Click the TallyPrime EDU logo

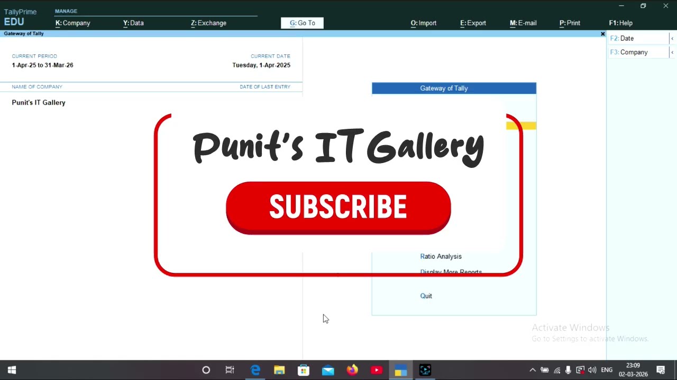click(20, 17)
